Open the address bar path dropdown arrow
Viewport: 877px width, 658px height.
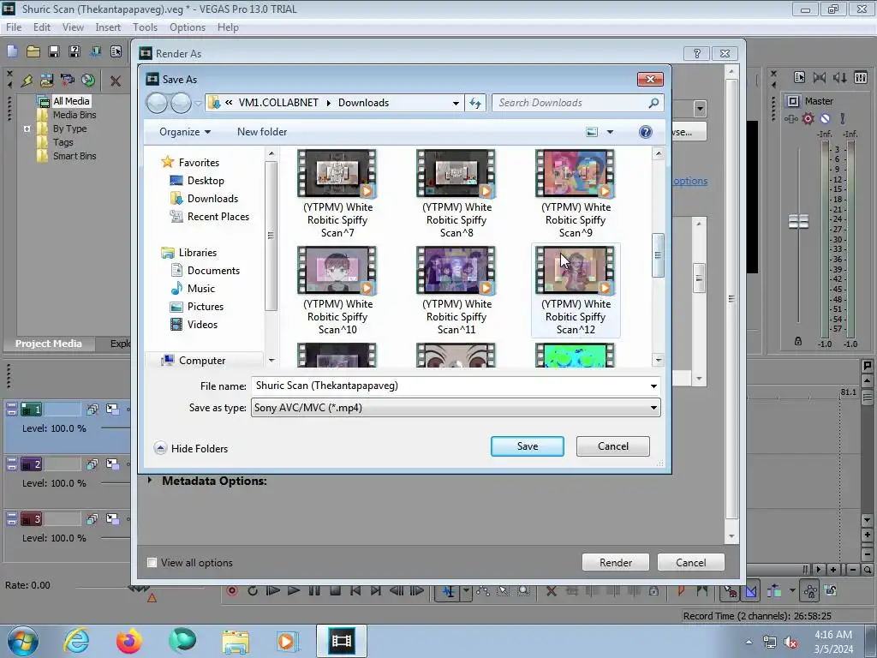click(x=456, y=103)
